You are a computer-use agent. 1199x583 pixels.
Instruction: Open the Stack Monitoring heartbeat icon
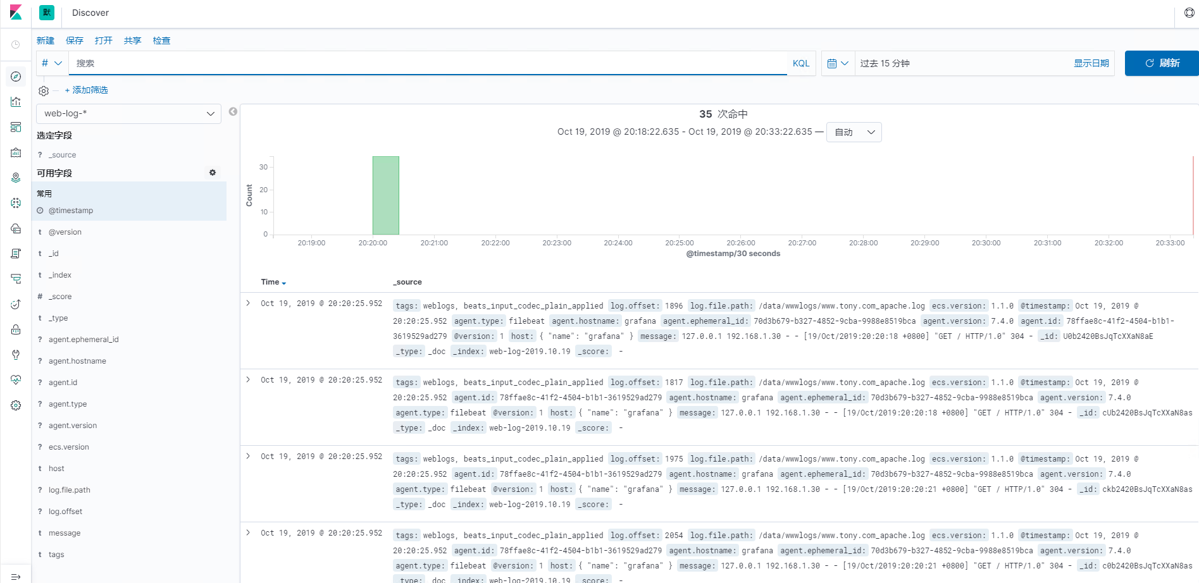tap(16, 380)
